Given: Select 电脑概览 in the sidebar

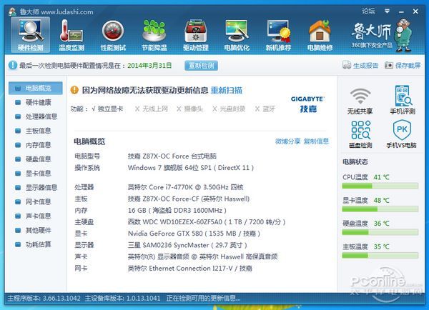Looking at the screenshot, I should [x=36, y=88].
